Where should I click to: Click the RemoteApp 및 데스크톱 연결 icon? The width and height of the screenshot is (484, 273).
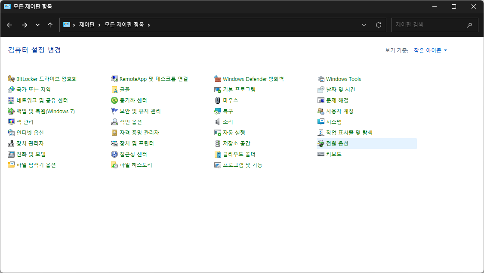pos(114,79)
